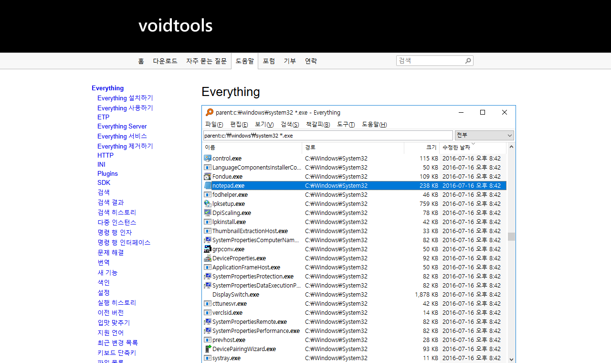The height and width of the screenshot is (363, 611).
Task: Open the Everything 사용하기 sidebar link
Action: coord(125,108)
